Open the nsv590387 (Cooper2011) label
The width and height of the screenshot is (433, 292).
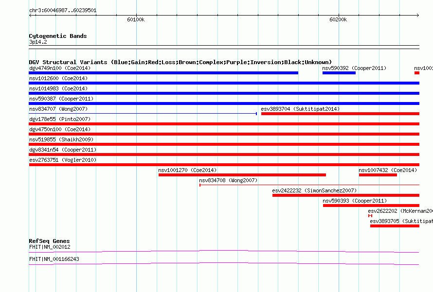[x=61, y=99]
